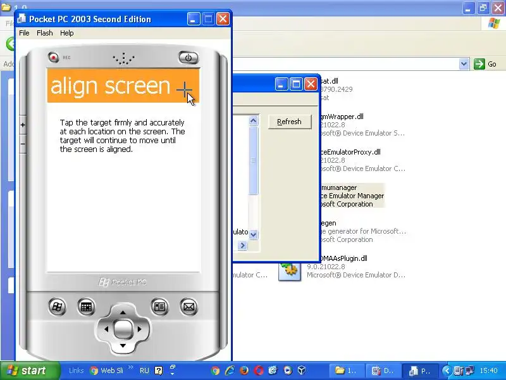506x380 pixels.
Task: Open the Explorer address bar dropdown
Action: 464,64
